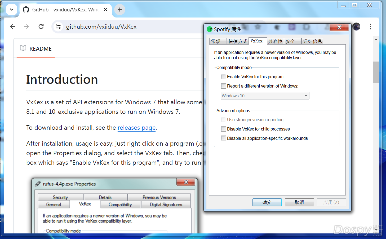386x239 pixels.
Task: Go back in Chrome browser
Action: tap(12, 27)
